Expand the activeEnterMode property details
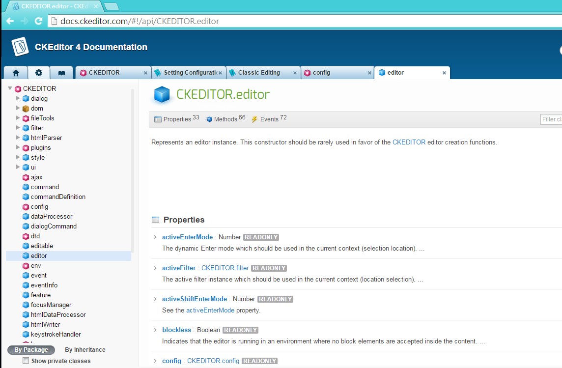 click(x=155, y=237)
